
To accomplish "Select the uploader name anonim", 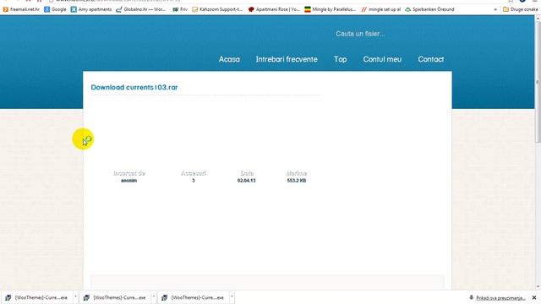I will pos(129,181).
